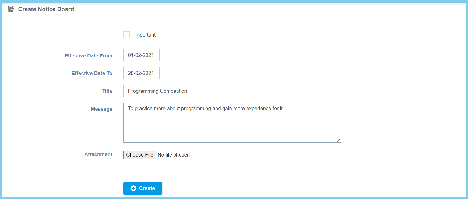Click the Effective Date To label
This screenshot has height=199, width=468.
click(92, 73)
